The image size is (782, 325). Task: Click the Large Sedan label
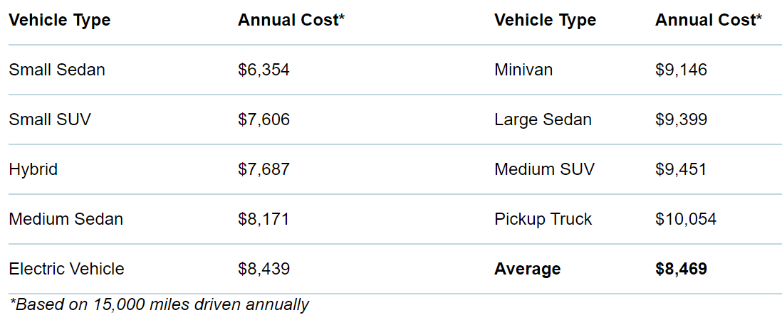[543, 119]
